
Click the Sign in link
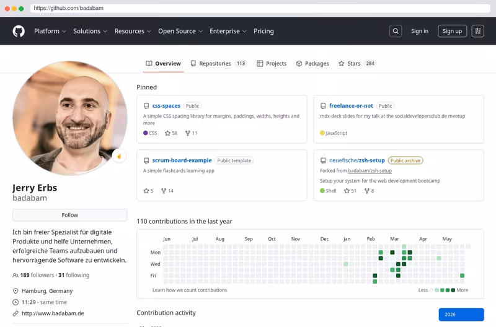click(420, 31)
